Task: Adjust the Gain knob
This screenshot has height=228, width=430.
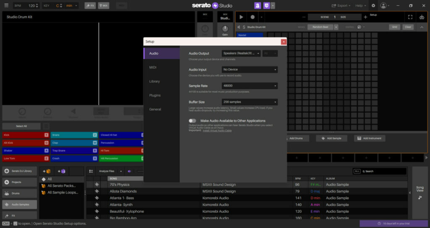Action: coord(225,29)
